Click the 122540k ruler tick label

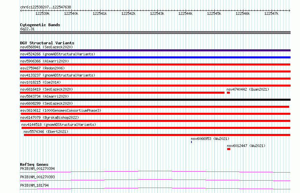coord(71,13)
